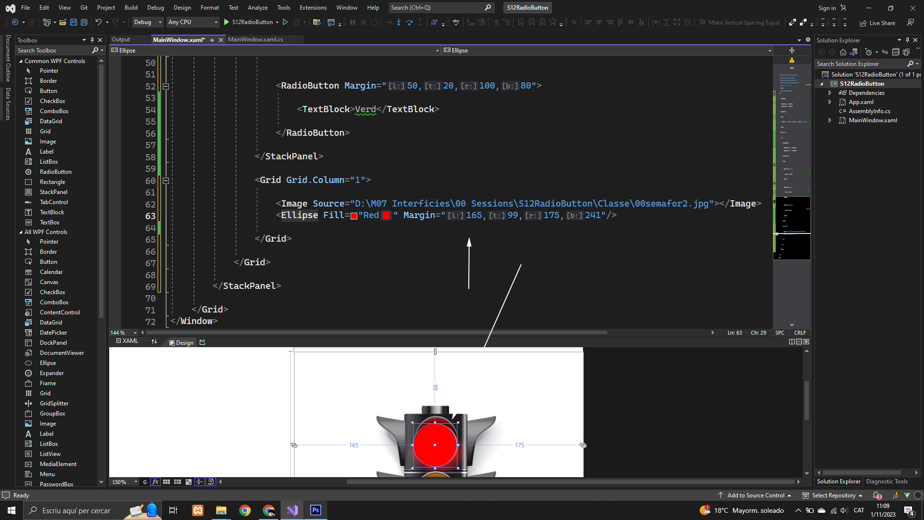Click the Save All toolbar icon
The height and width of the screenshot is (520, 924).
pyautogui.click(x=84, y=22)
